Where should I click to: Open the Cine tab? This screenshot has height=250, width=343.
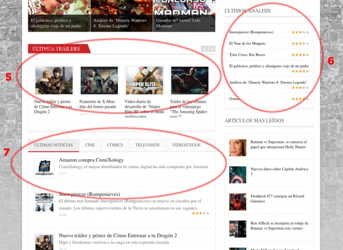(90, 145)
